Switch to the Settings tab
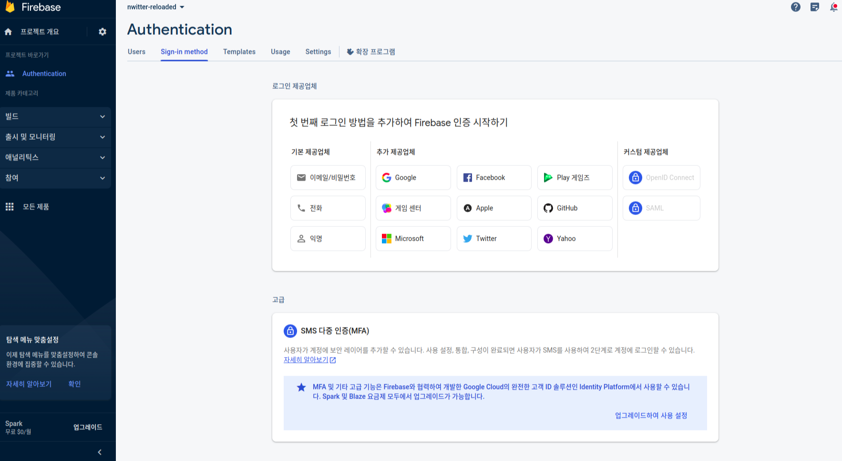Viewport: 842px width, 461px height. [318, 51]
